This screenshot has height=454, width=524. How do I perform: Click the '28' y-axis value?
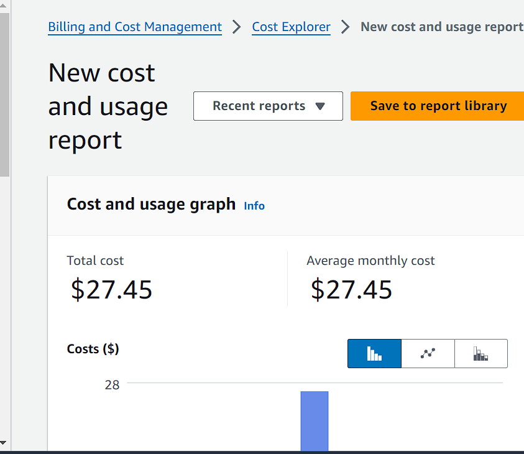click(x=112, y=385)
